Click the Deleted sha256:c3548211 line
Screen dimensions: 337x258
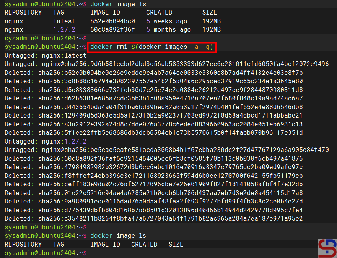(153, 218)
